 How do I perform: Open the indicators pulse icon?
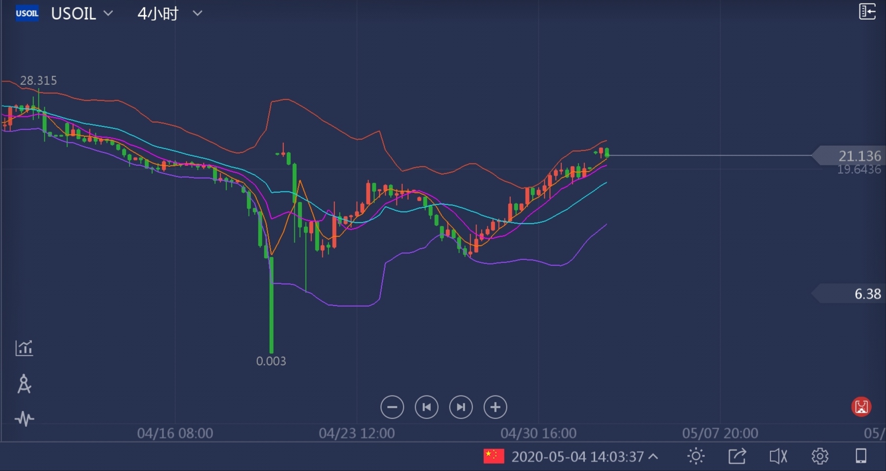coord(24,419)
